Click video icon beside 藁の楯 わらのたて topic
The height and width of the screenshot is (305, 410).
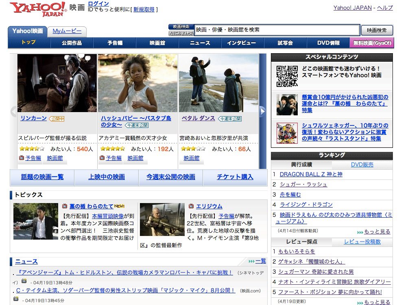click(x=65, y=206)
